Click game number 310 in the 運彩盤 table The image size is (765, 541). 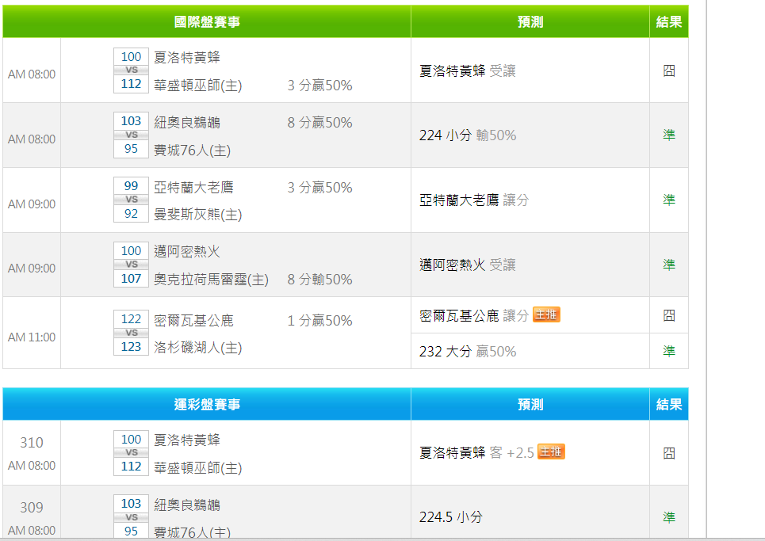tap(32, 443)
